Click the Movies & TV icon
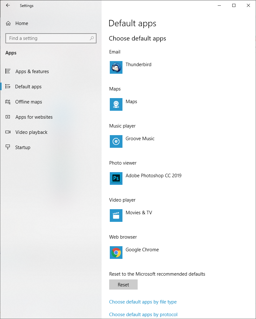Image resolution: width=256 pixels, height=319 pixels. point(116,216)
